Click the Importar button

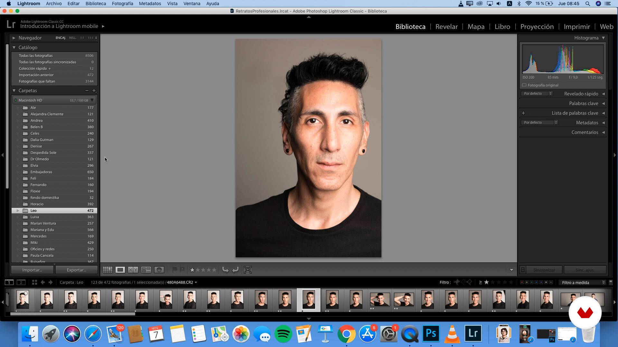pos(32,270)
